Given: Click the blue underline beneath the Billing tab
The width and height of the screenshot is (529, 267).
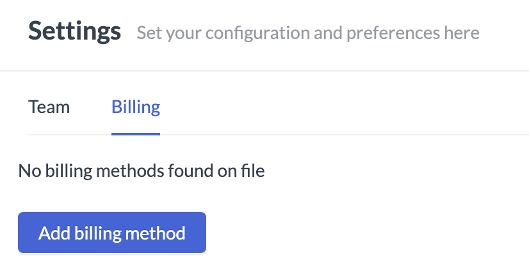Looking at the screenshot, I should click(x=136, y=134).
